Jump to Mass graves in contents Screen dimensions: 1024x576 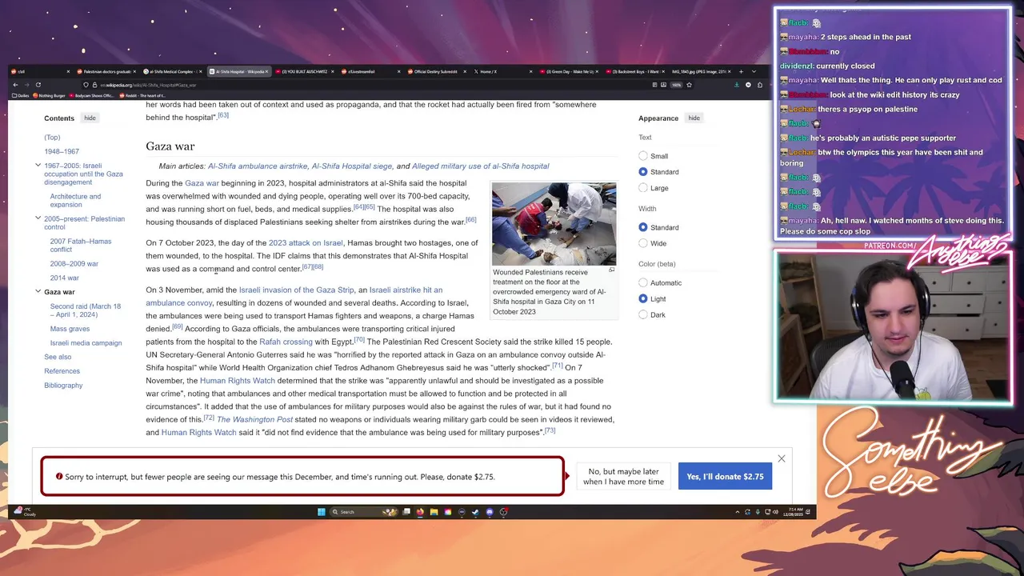[70, 329]
